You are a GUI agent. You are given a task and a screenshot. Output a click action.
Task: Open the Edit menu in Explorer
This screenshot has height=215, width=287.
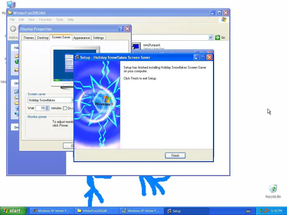21,20
